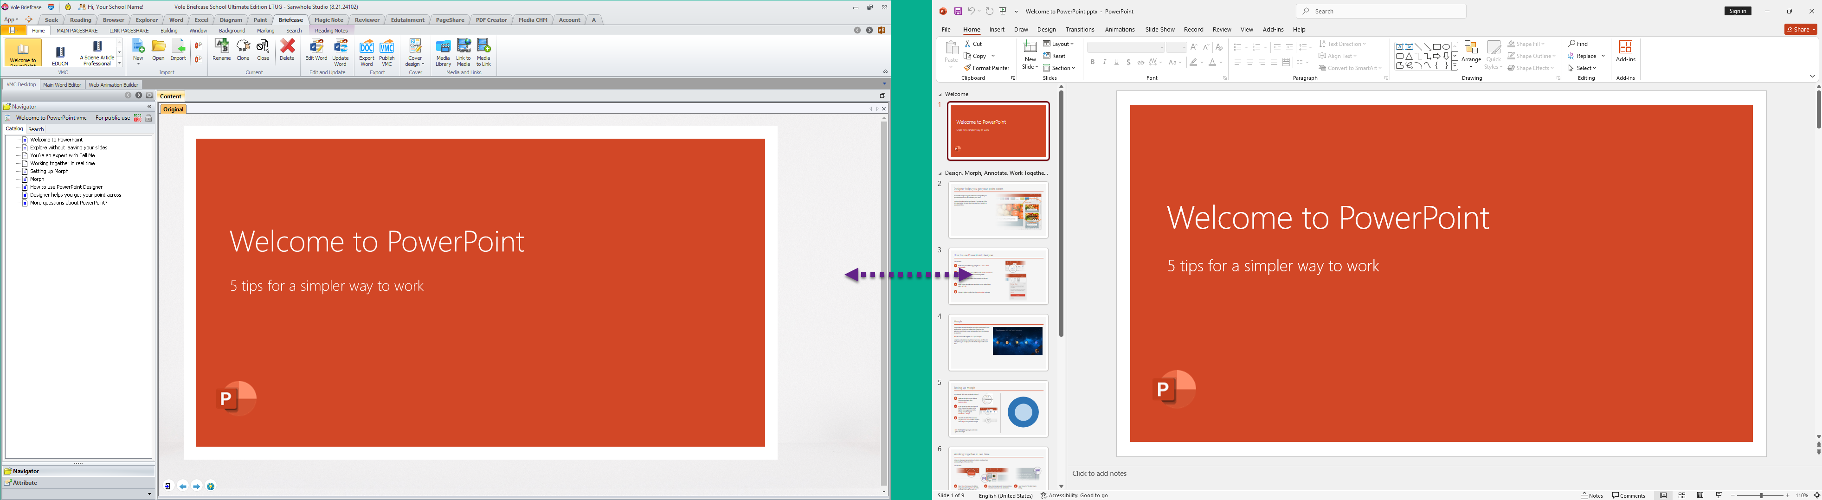Click the Undo icon in PowerPoint
The width and height of the screenshot is (1822, 500).
tap(972, 11)
